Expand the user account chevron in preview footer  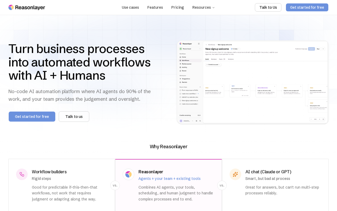tap(192, 121)
